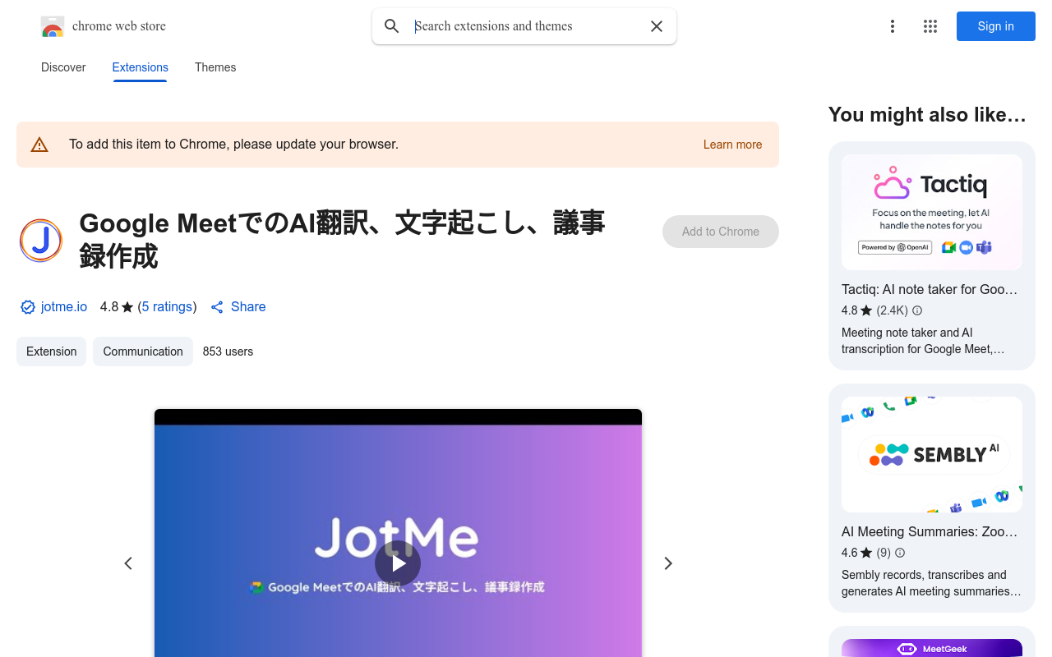Click the search magnifier icon
The height and width of the screenshot is (657, 1052).
click(x=392, y=26)
